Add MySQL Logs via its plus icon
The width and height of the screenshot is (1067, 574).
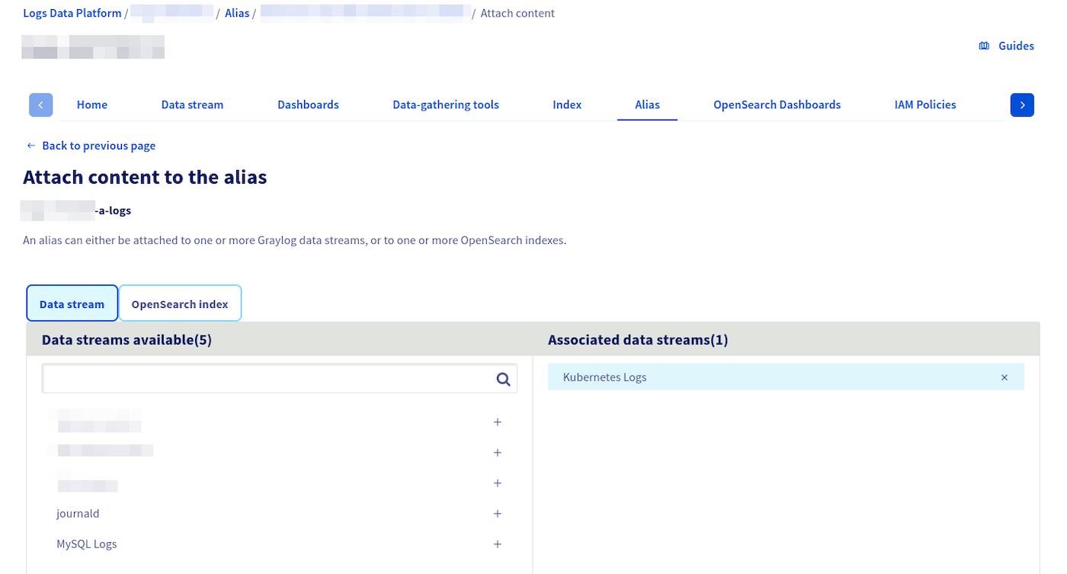[x=497, y=544]
